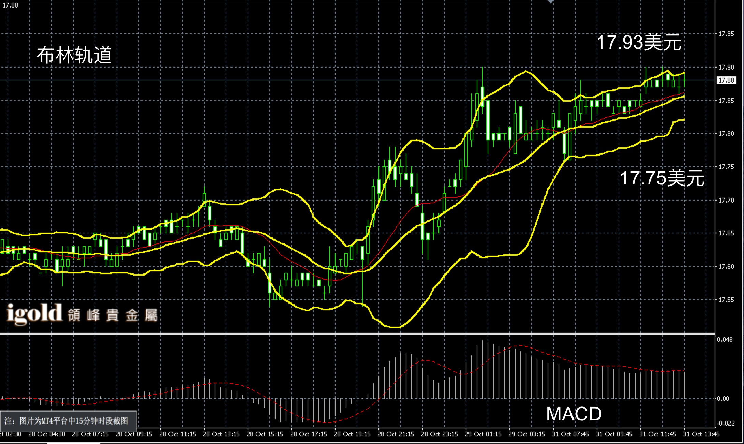This screenshot has height=444, width=744.
Task: Click the -0.022 MACD scale value
Action: [x=725, y=424]
